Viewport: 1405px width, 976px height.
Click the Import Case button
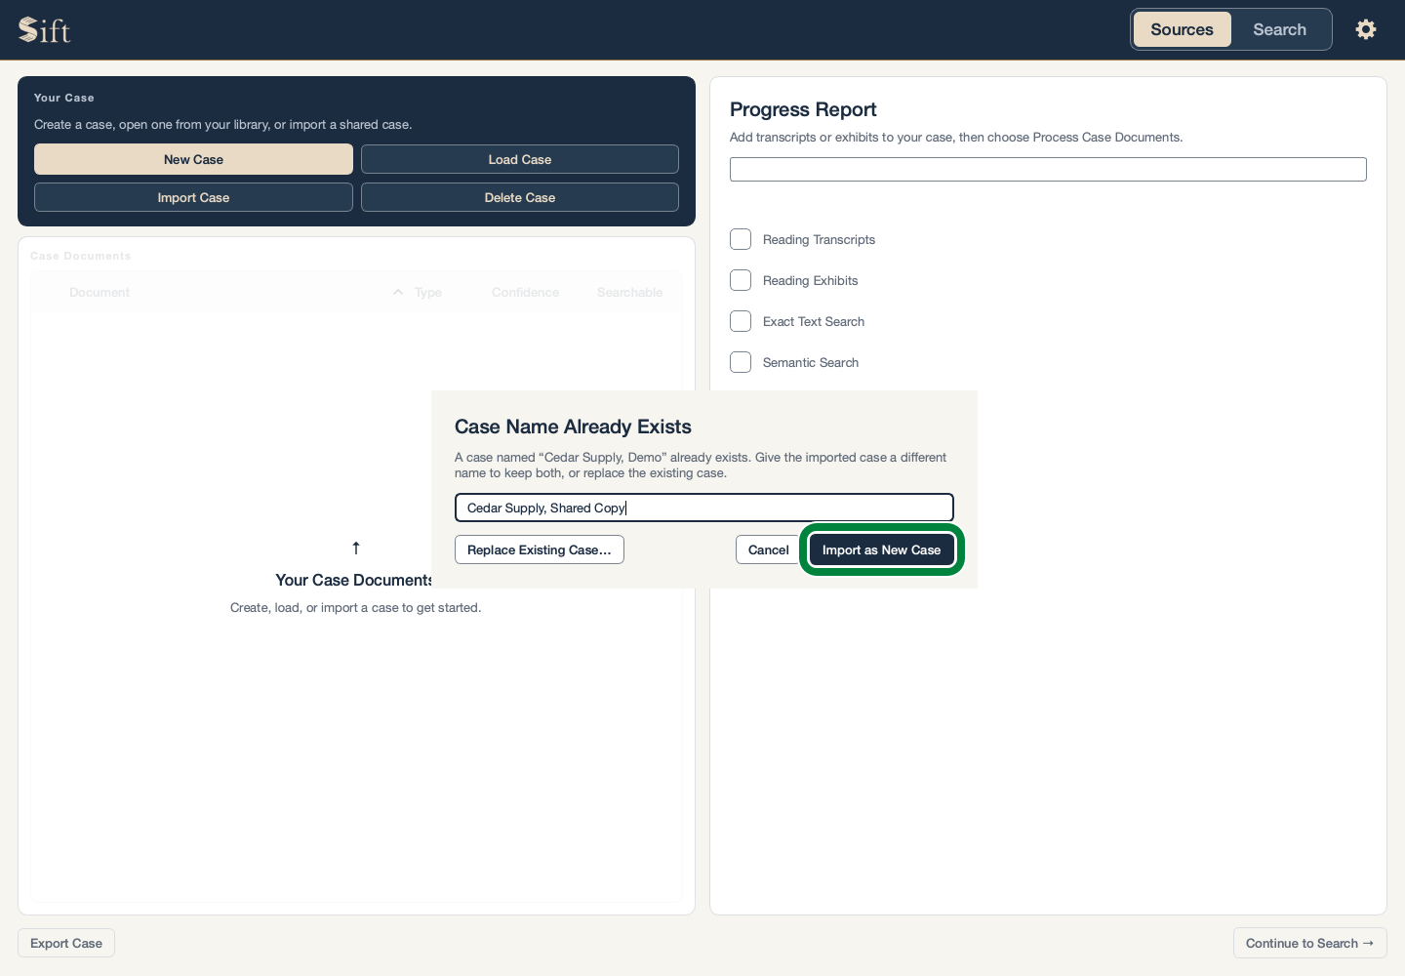[193, 197]
